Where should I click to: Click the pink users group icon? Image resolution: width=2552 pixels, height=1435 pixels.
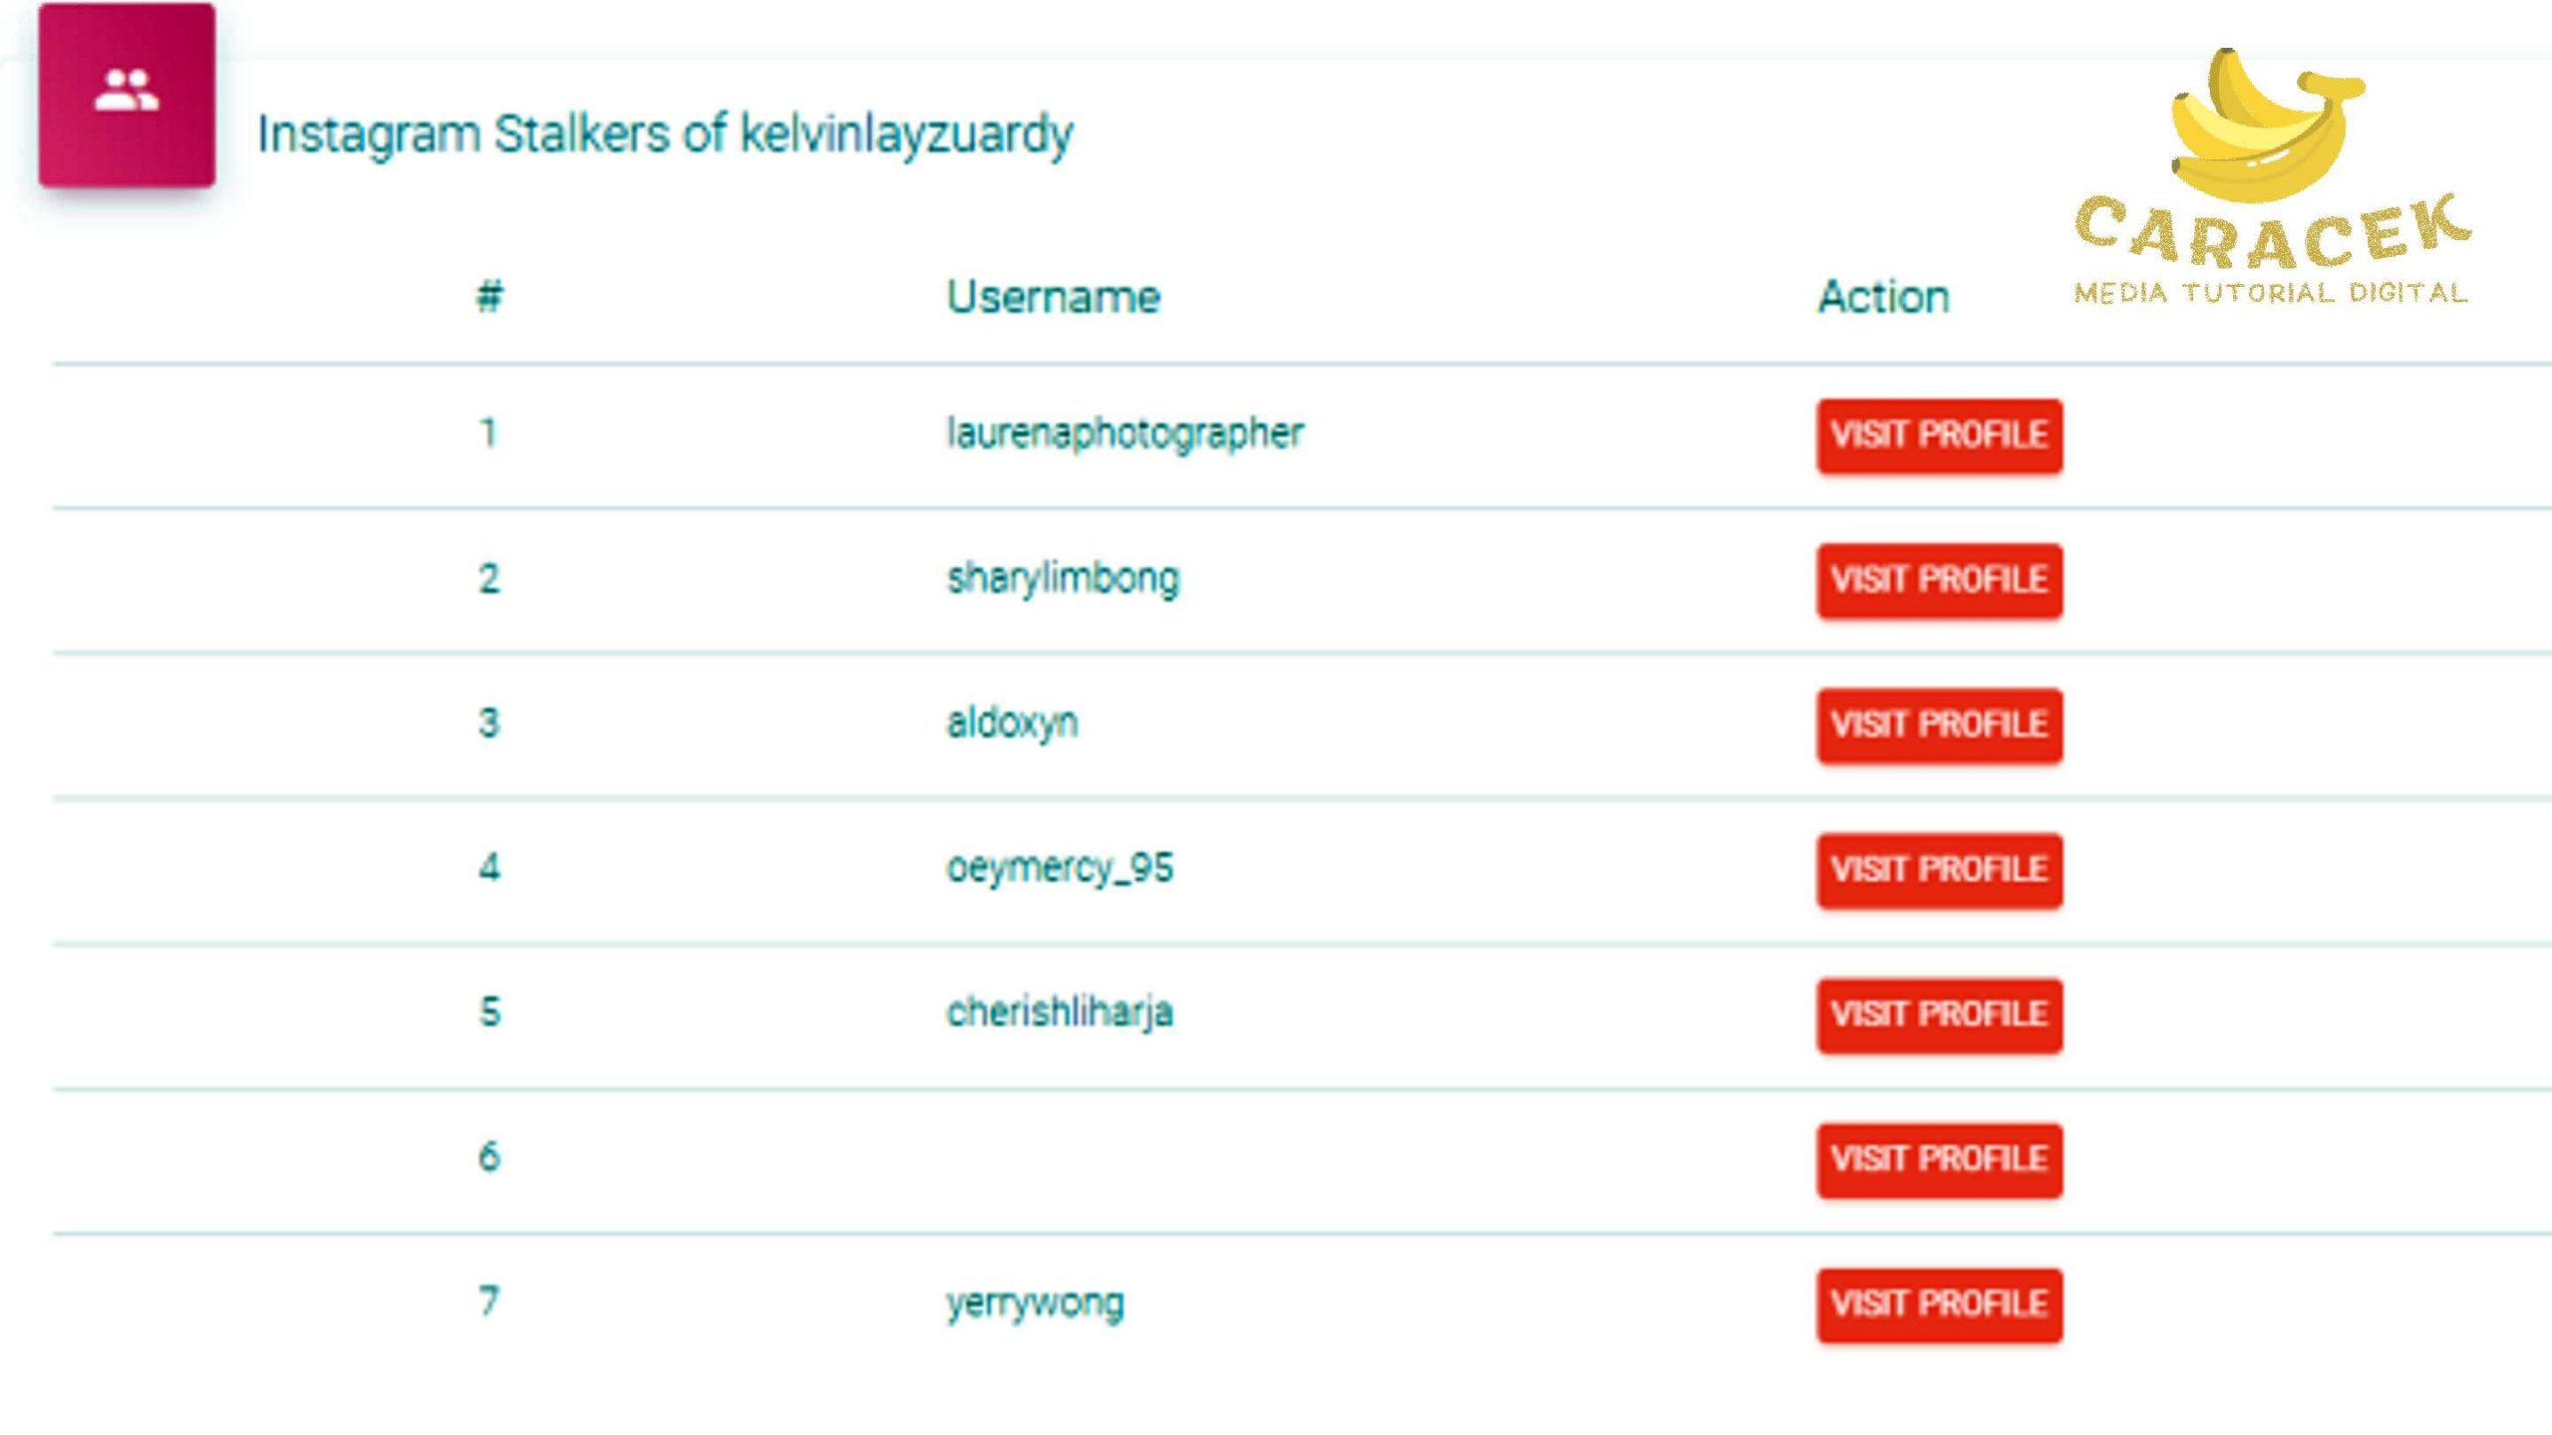(x=127, y=94)
